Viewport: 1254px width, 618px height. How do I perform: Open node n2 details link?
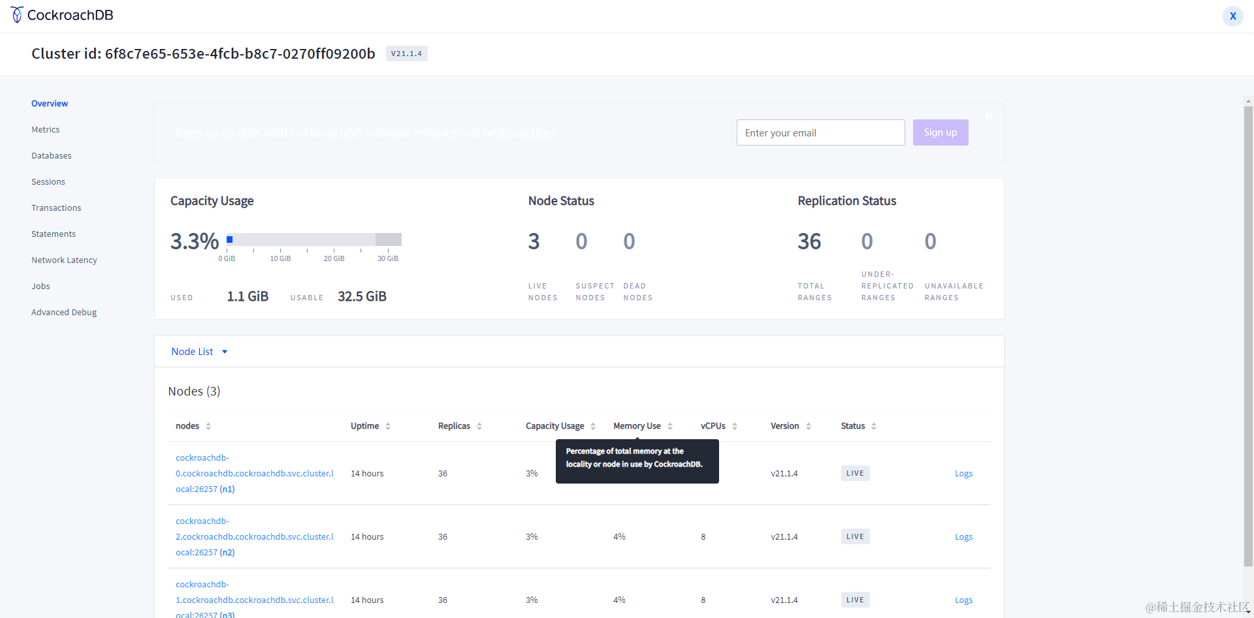pos(255,536)
